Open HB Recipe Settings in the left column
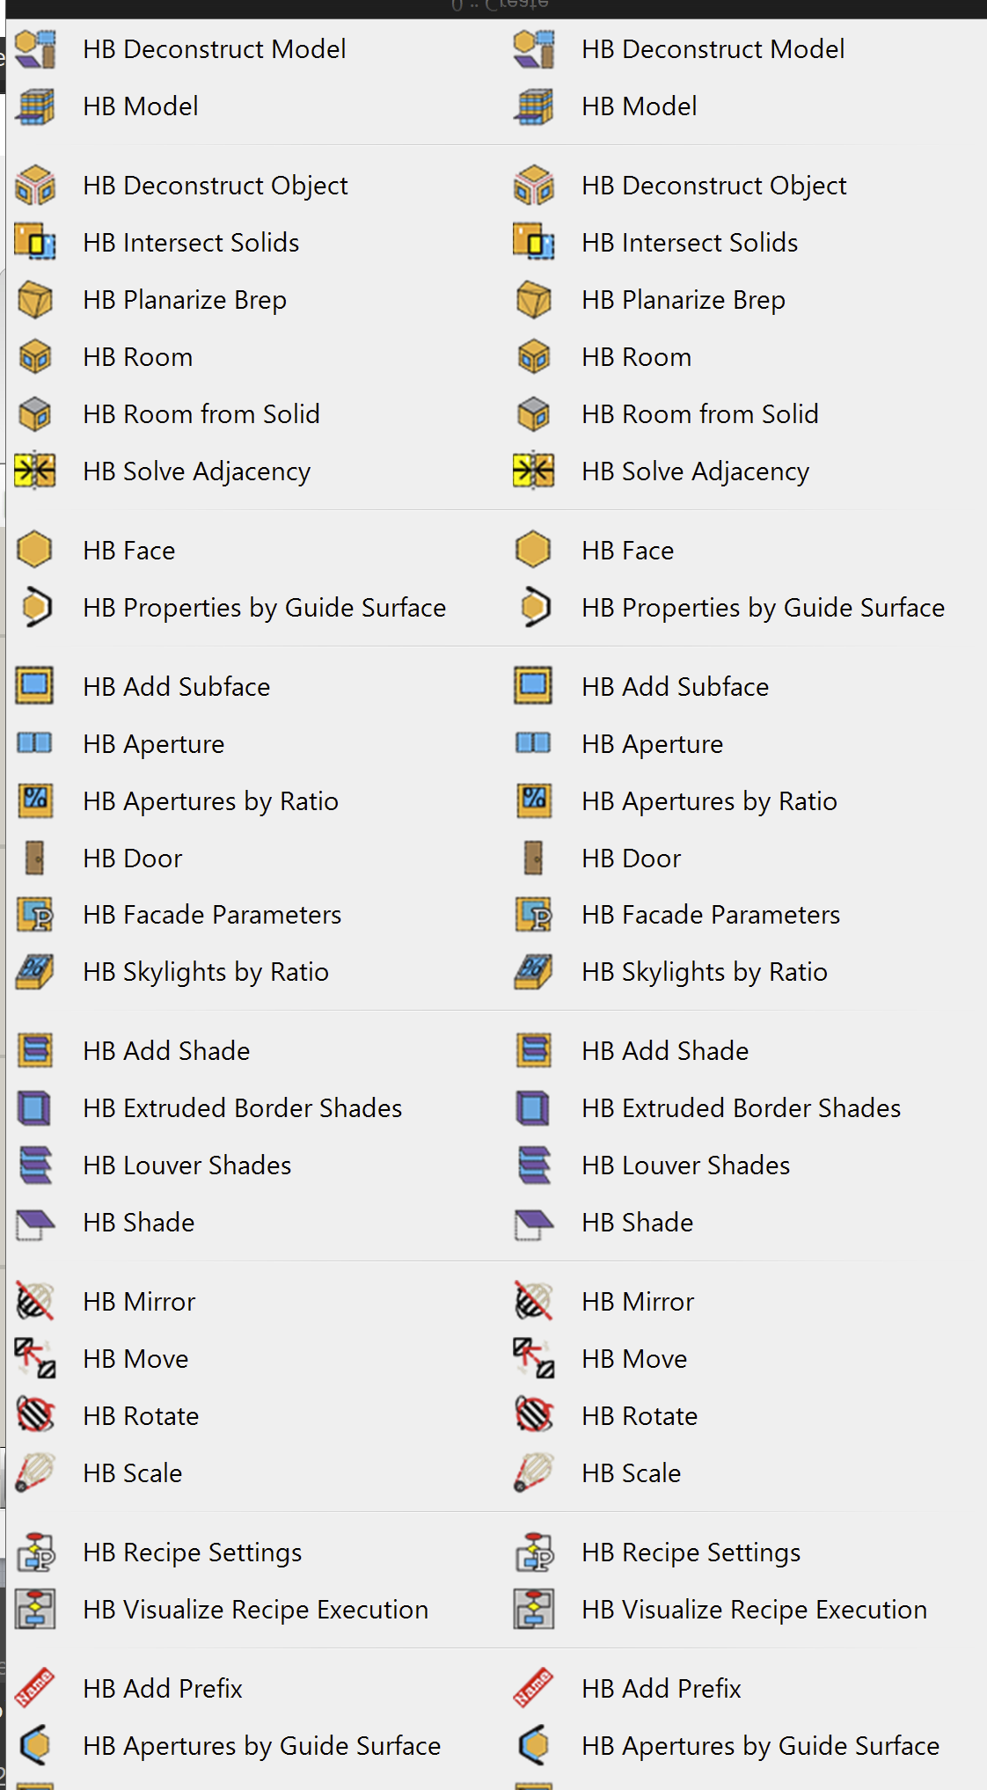 192,1553
